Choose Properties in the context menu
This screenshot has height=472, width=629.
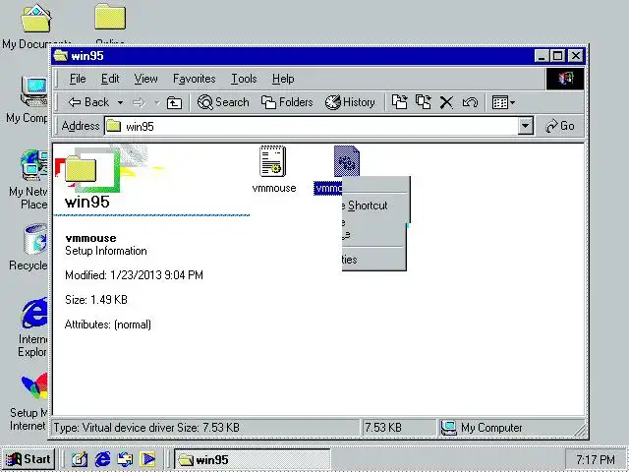[350, 260]
